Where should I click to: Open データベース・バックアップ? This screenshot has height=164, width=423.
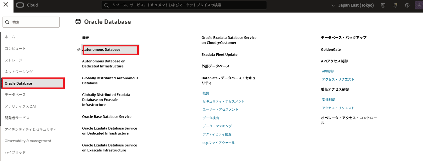[x=344, y=38]
